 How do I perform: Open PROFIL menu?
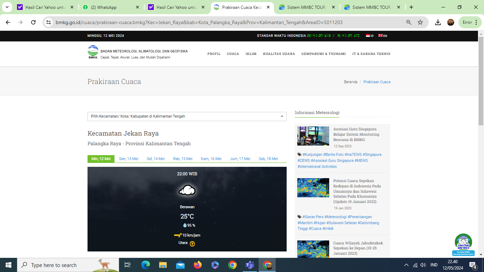pos(214,54)
